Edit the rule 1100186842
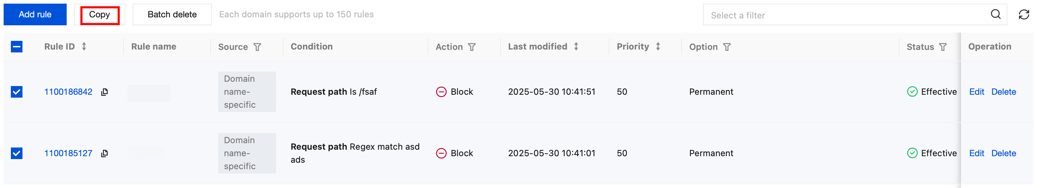This screenshot has width=1040, height=188. 976,92
